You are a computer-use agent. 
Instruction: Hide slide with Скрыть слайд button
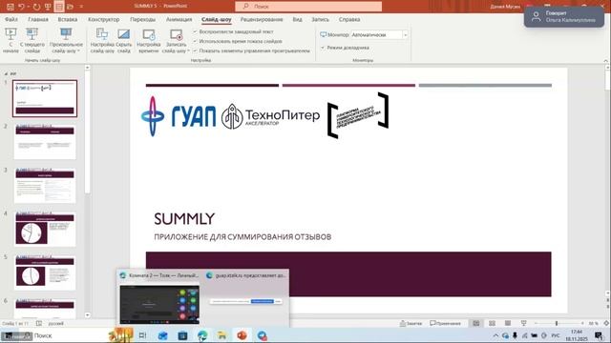[x=123, y=40]
